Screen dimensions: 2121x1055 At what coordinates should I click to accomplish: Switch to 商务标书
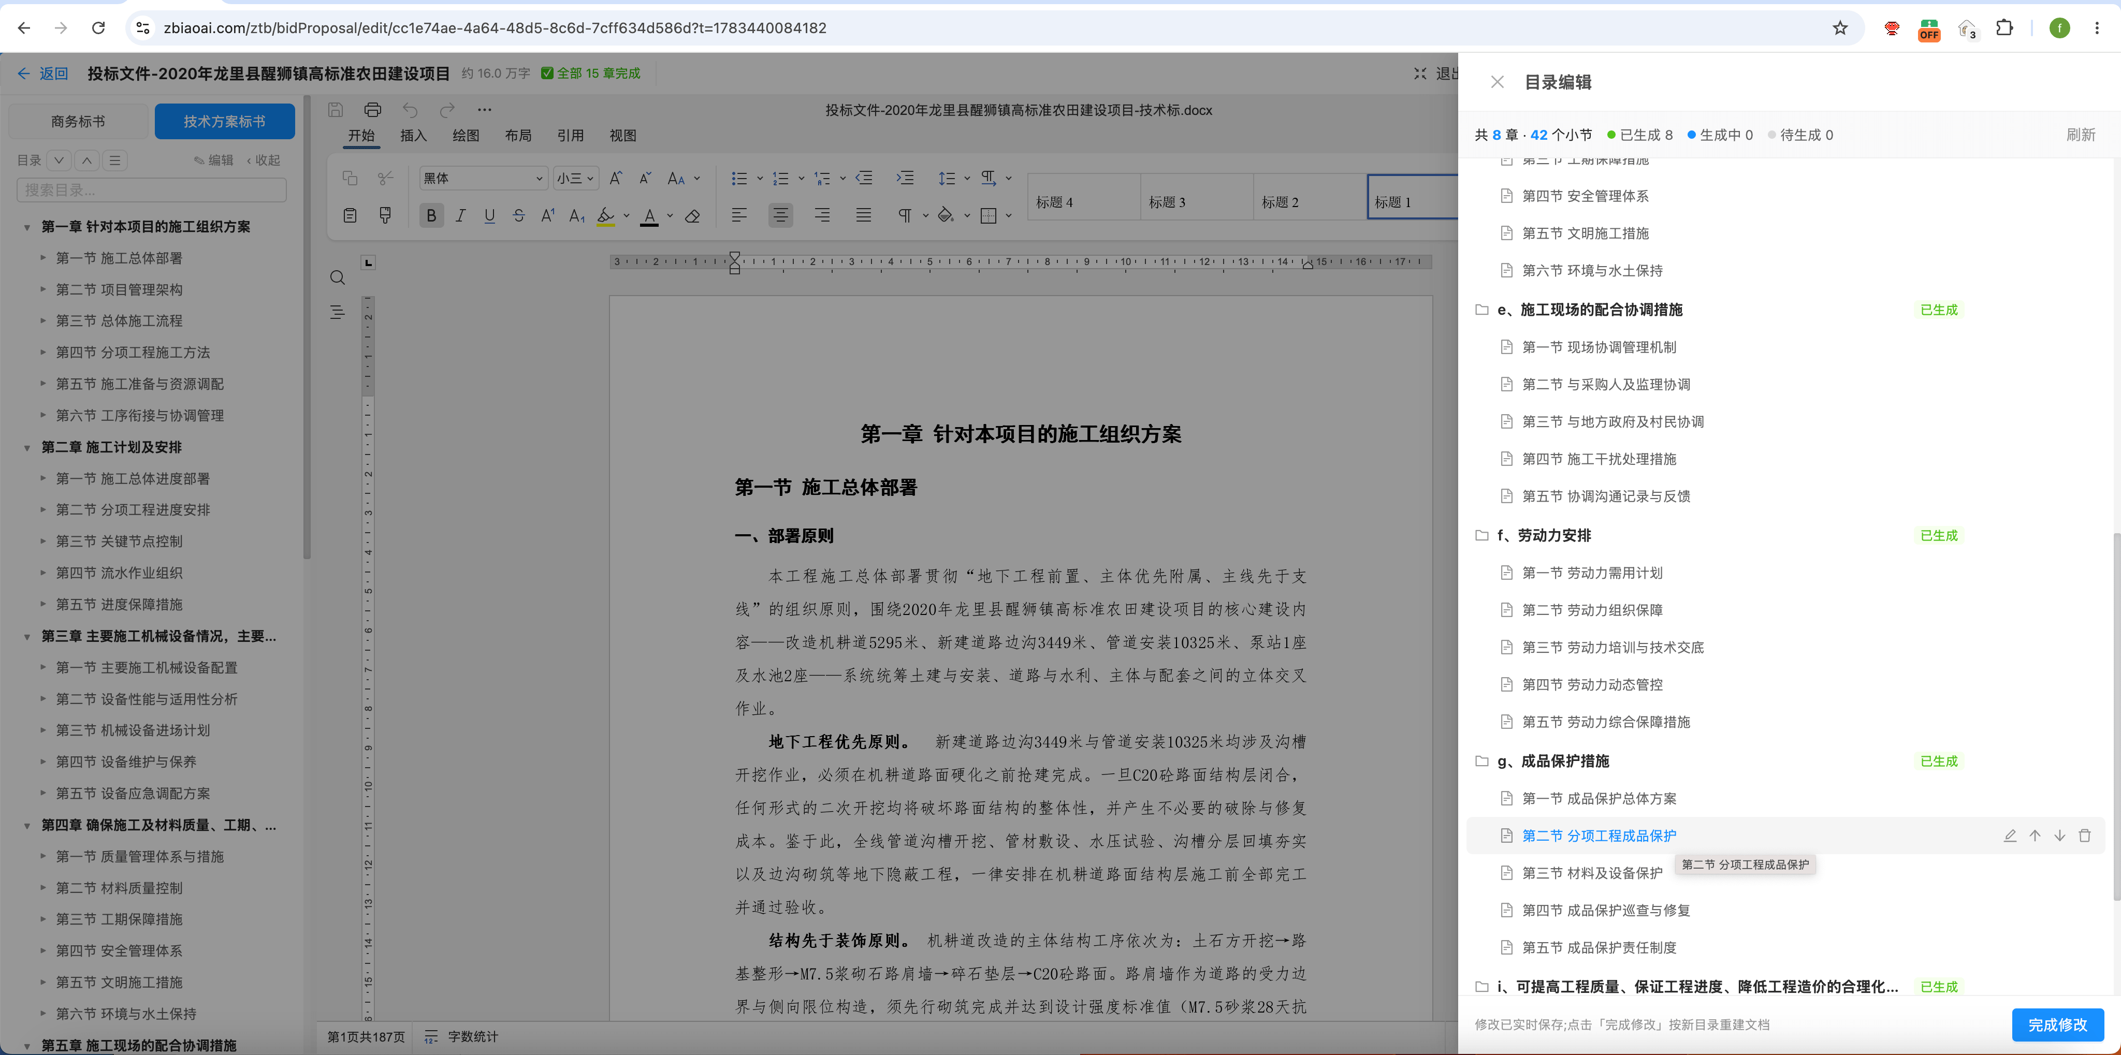pos(78,121)
